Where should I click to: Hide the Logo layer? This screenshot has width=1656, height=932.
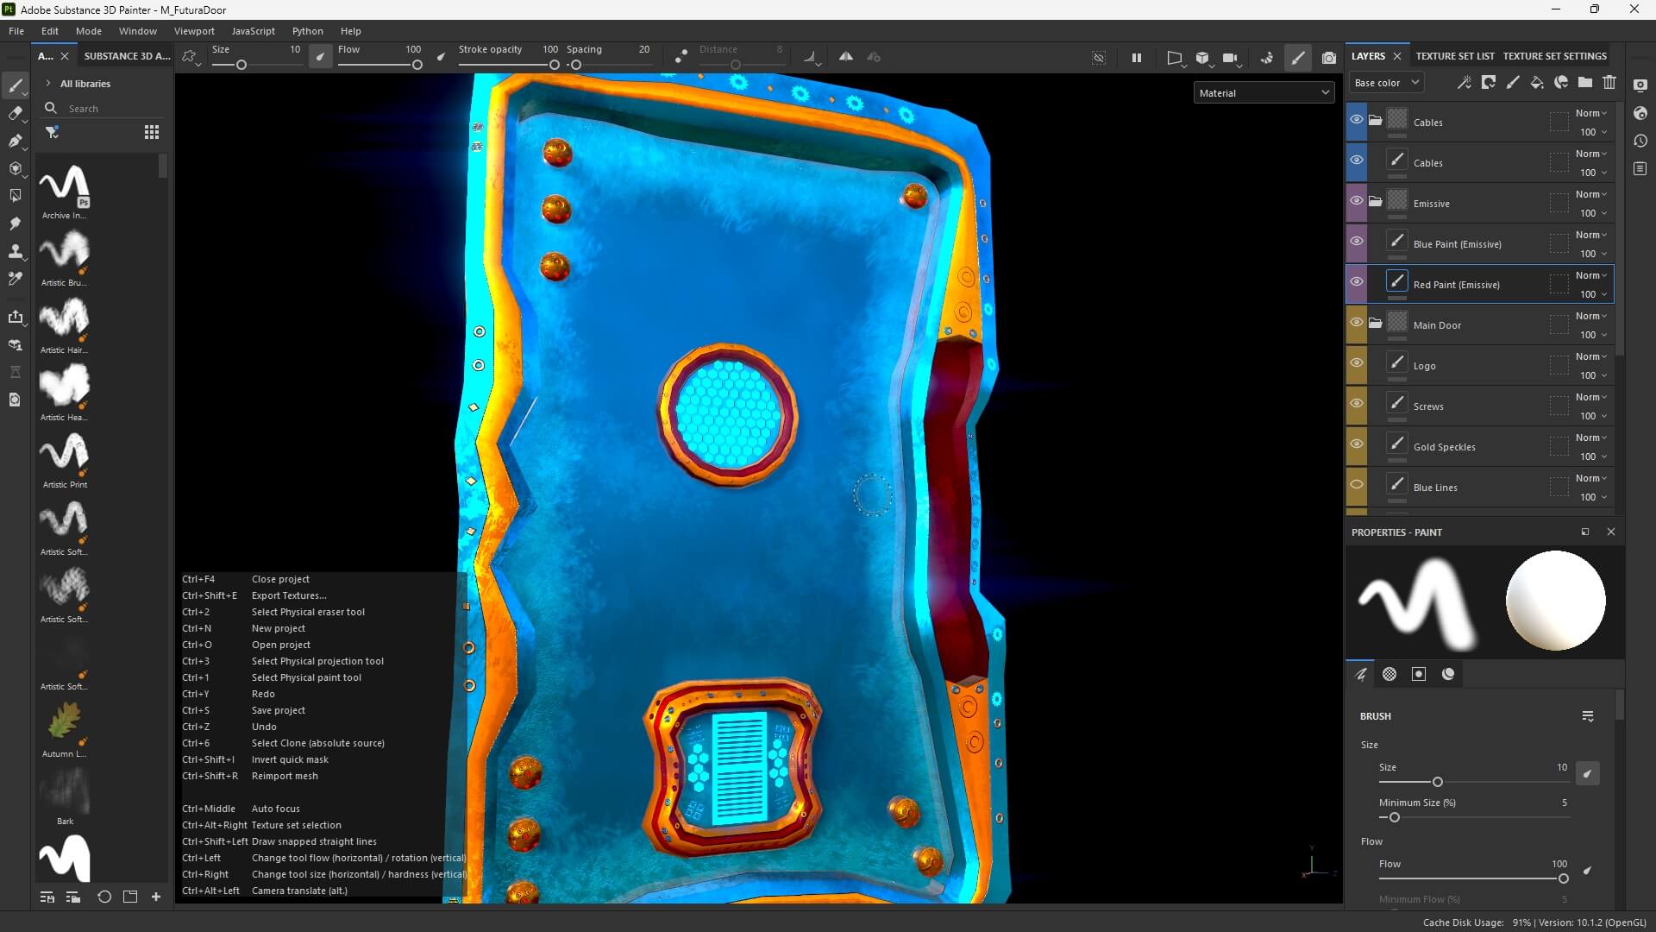[1357, 363]
